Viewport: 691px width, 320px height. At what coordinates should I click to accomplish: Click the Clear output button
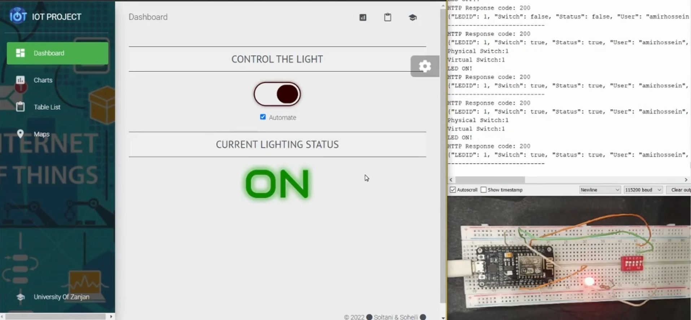680,190
